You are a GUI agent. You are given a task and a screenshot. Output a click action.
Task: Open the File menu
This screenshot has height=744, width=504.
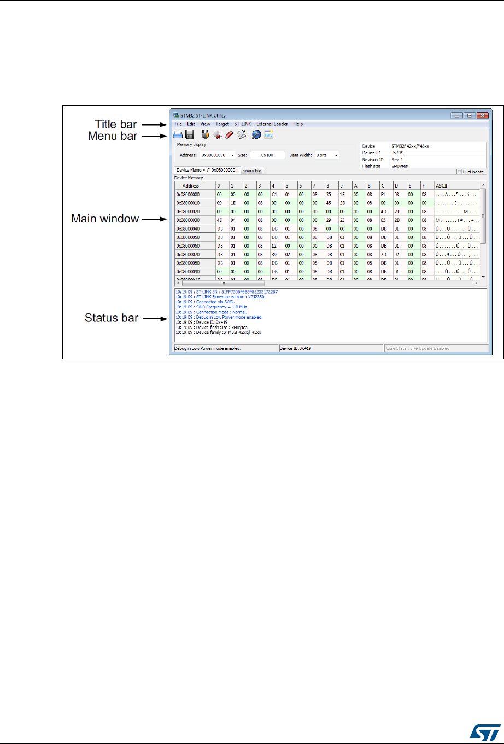pyautogui.click(x=178, y=124)
